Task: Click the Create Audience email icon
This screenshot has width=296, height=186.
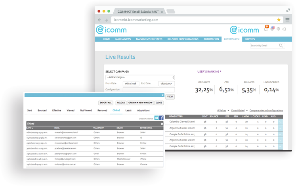Action: tap(157, 118)
